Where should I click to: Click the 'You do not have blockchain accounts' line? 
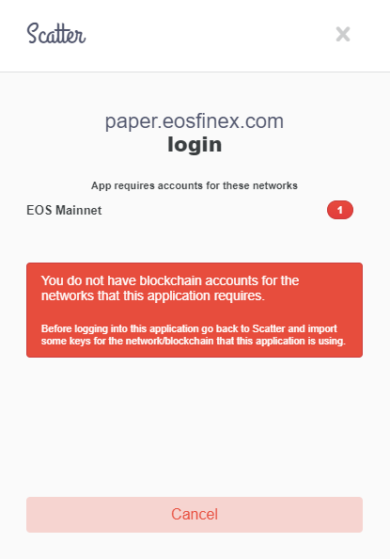coord(170,280)
